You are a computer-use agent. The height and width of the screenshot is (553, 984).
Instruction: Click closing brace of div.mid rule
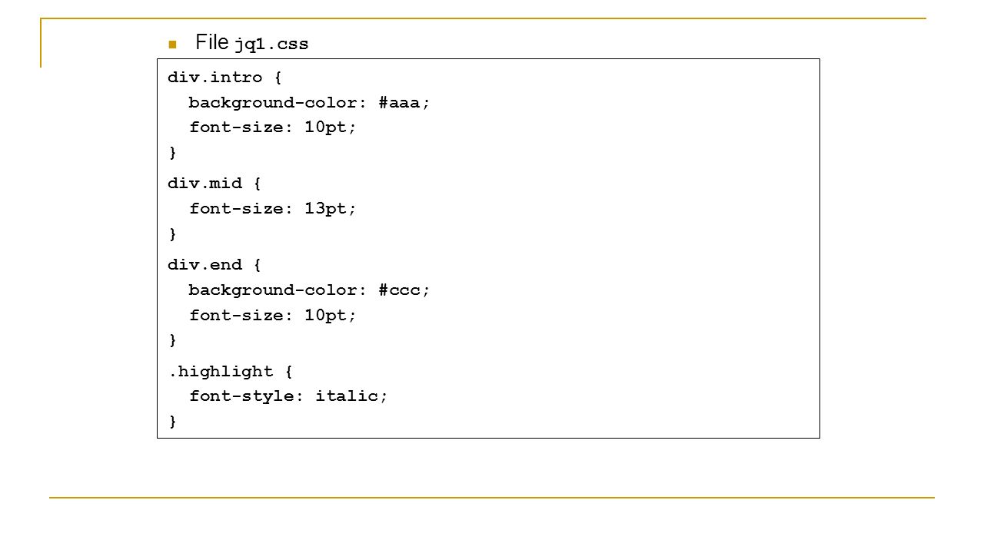pos(172,233)
